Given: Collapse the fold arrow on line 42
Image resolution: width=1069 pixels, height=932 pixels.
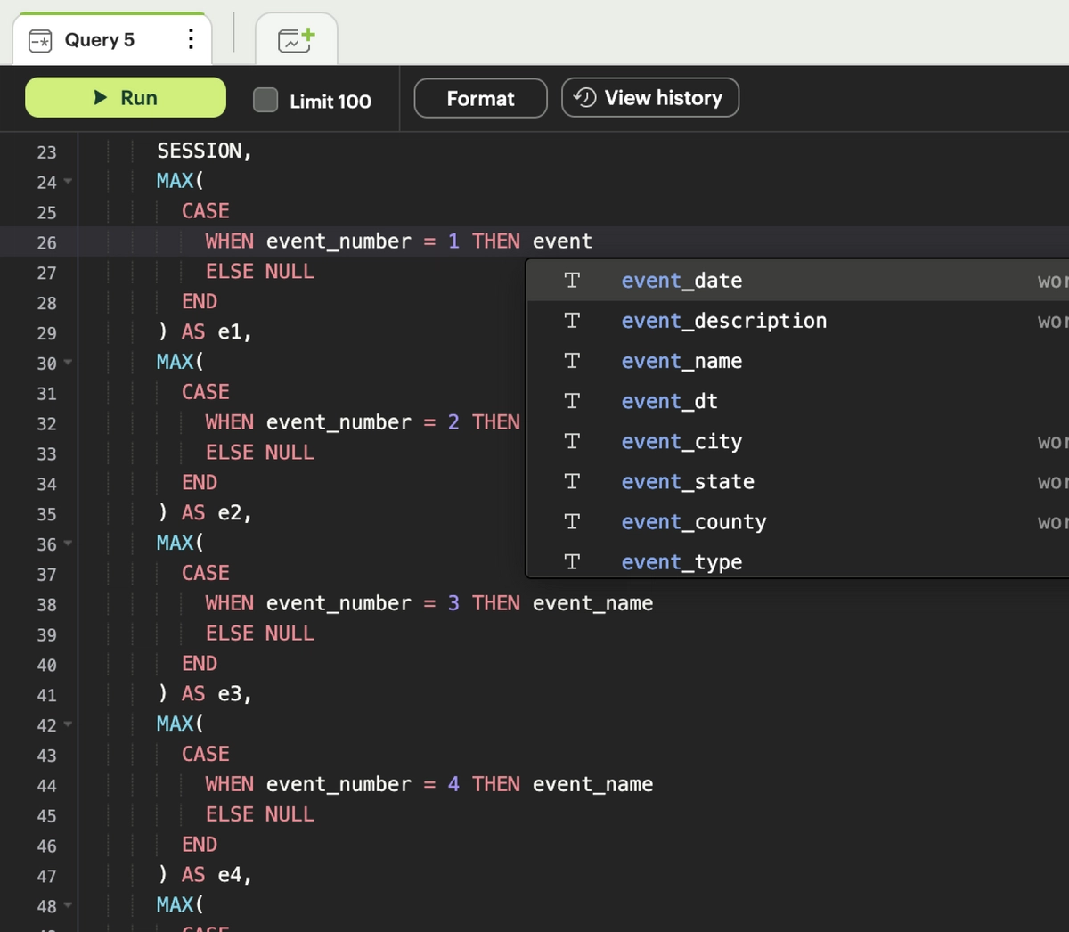Looking at the screenshot, I should (x=69, y=725).
